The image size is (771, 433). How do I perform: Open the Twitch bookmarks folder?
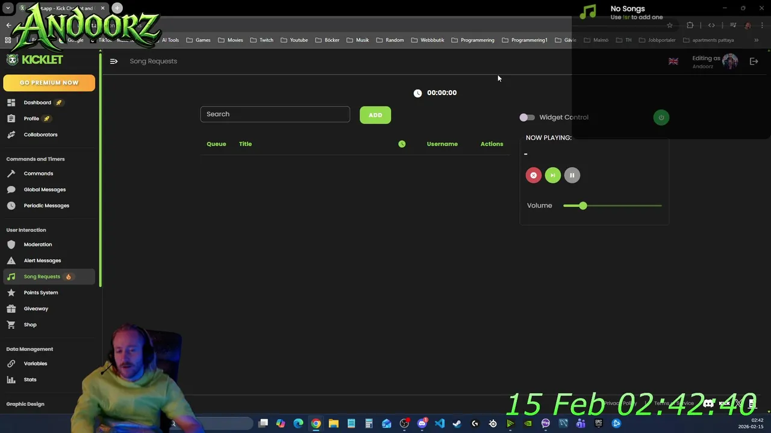pos(261,40)
